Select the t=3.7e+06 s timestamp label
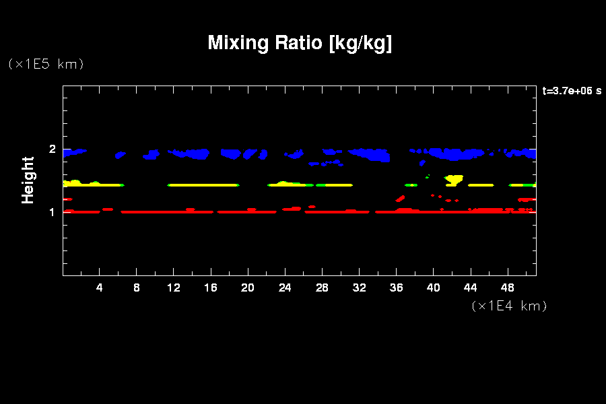 [x=572, y=91]
